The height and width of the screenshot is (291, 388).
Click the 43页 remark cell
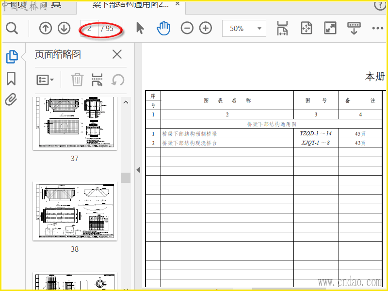[x=360, y=143]
